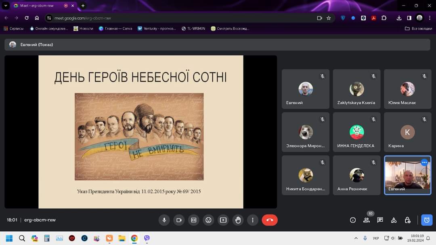
Task: Toggle the camera in the call bar
Action: pos(179,220)
